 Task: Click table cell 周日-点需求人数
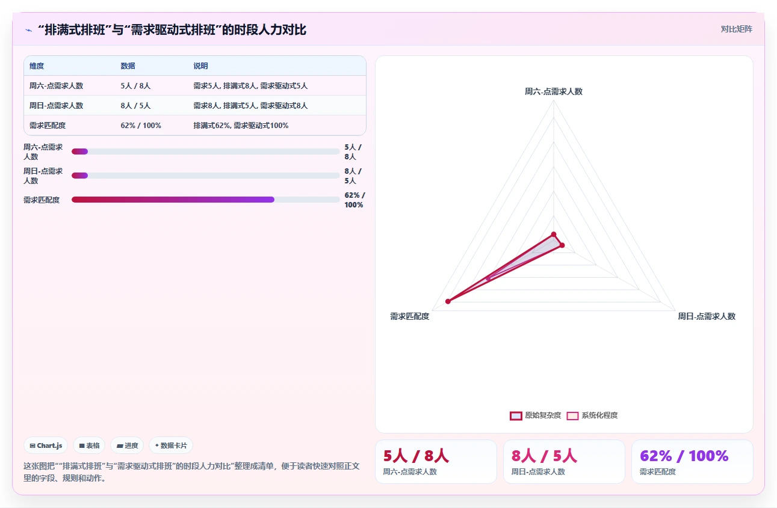(x=57, y=106)
